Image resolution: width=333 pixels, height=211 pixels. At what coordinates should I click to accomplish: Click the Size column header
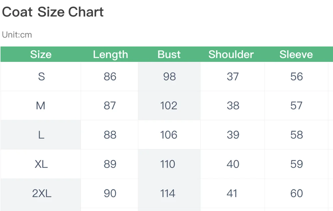point(41,55)
